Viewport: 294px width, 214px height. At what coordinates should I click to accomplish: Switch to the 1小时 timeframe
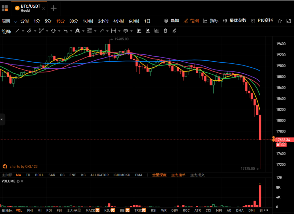click(x=88, y=21)
